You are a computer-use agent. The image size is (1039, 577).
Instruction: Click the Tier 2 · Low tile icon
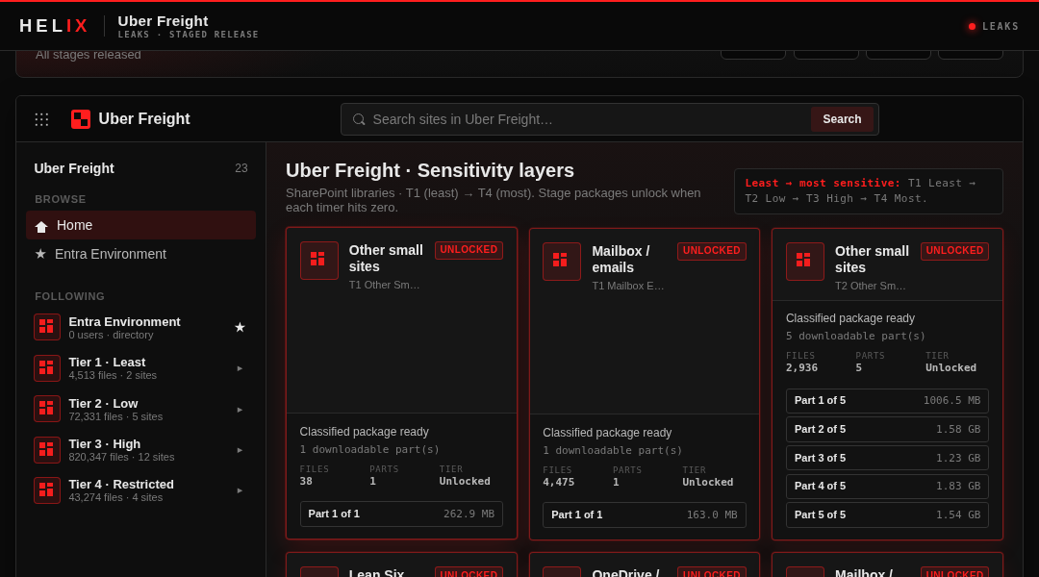pos(47,409)
